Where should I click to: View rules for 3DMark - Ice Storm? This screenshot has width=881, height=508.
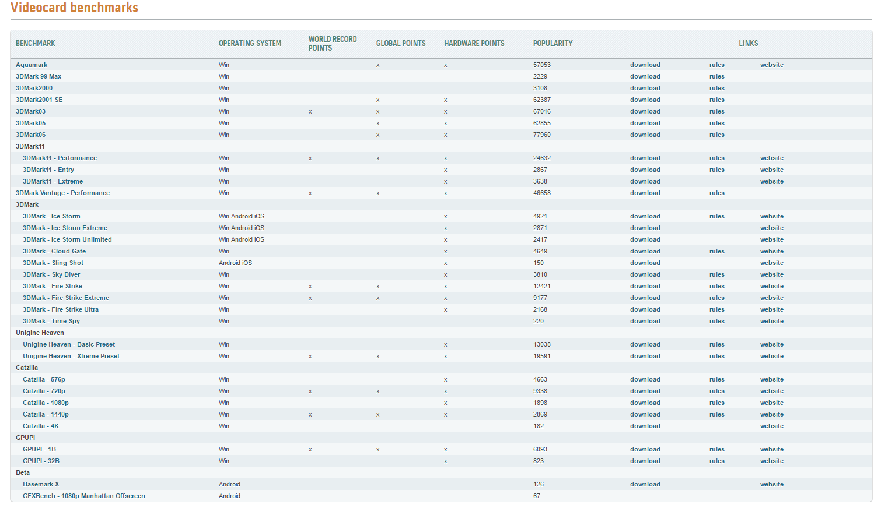tap(716, 216)
